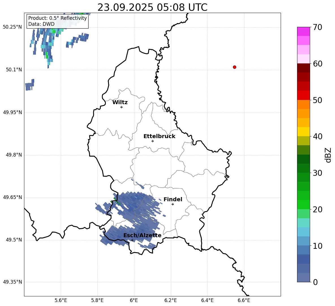Image resolution: width=335 pixels, height=306 pixels.
Task: Click the 49.5°N latitude label
Action: point(14,240)
